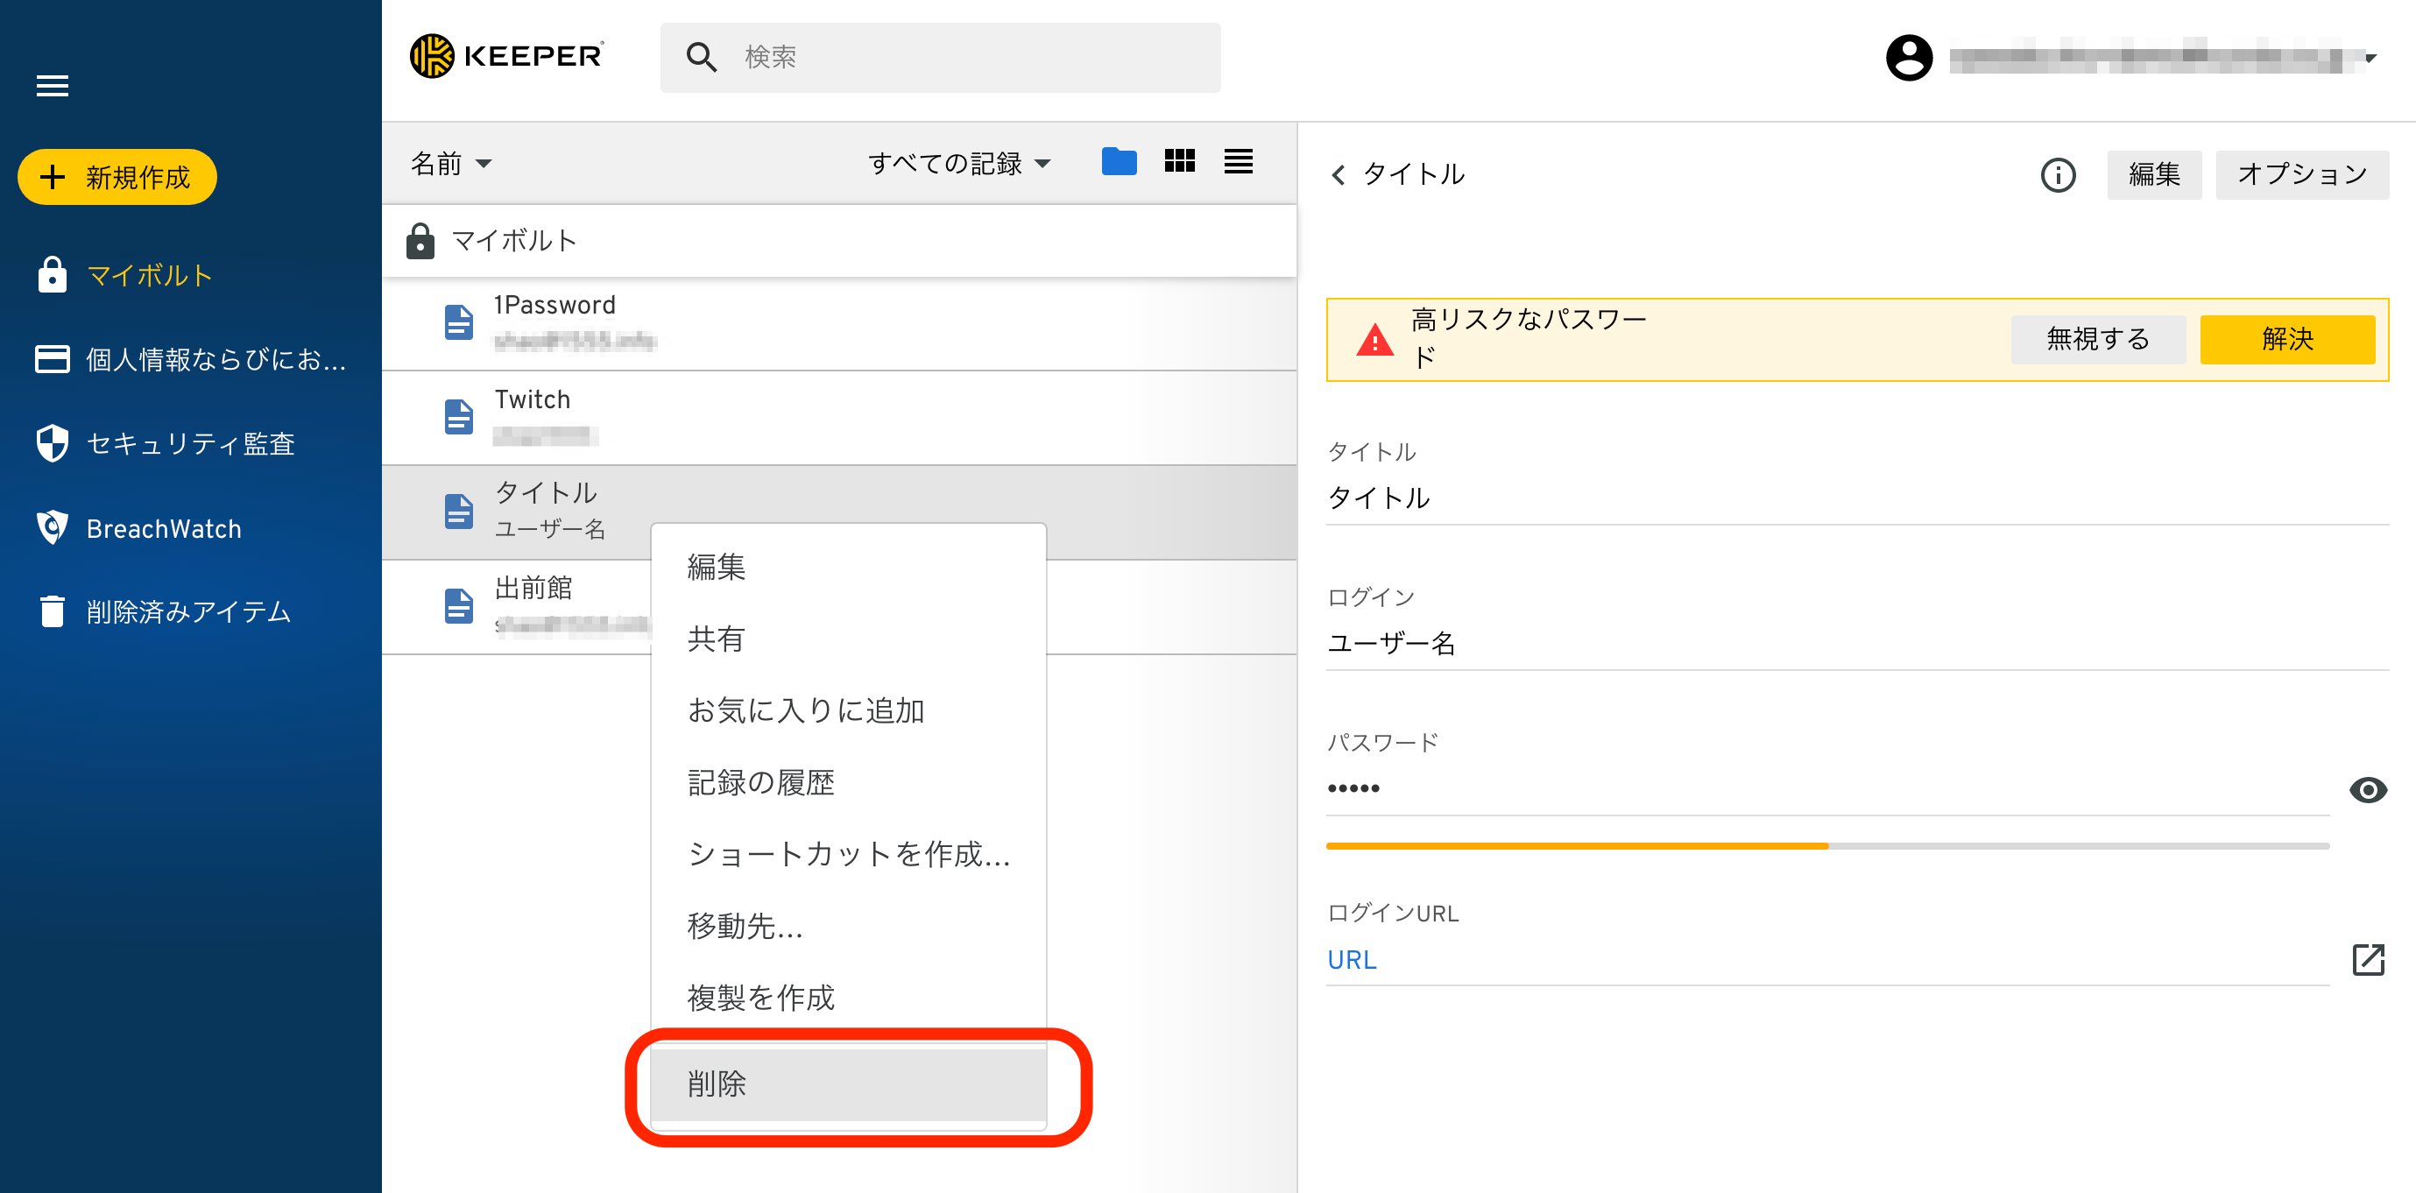Screen dimensions: 2416x1193
Task: Switch to list view icon
Action: click(1238, 161)
